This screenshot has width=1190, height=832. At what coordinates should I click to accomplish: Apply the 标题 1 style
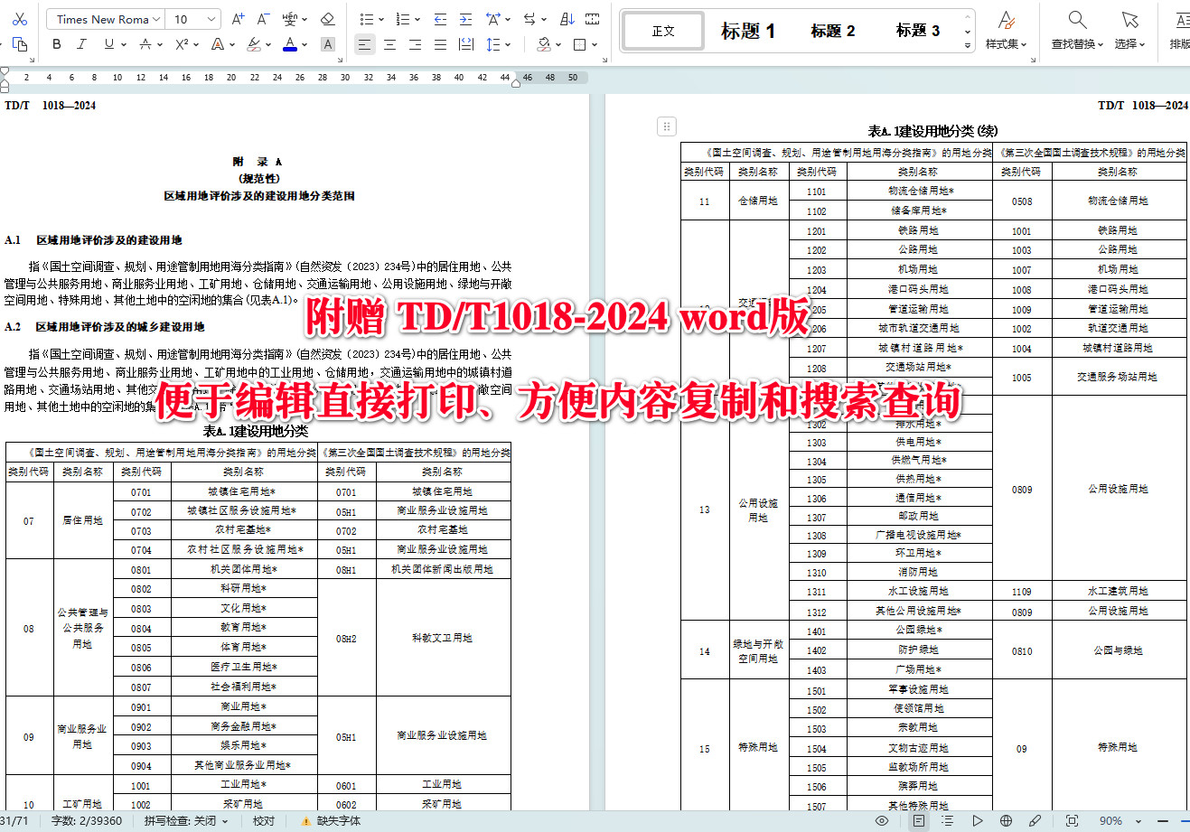click(x=747, y=31)
